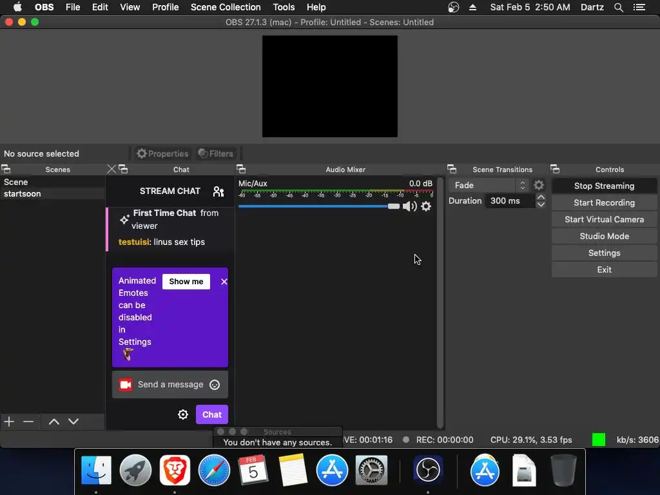660x495 pixels.
Task: Open Launchpad from the dock
Action: 135,470
